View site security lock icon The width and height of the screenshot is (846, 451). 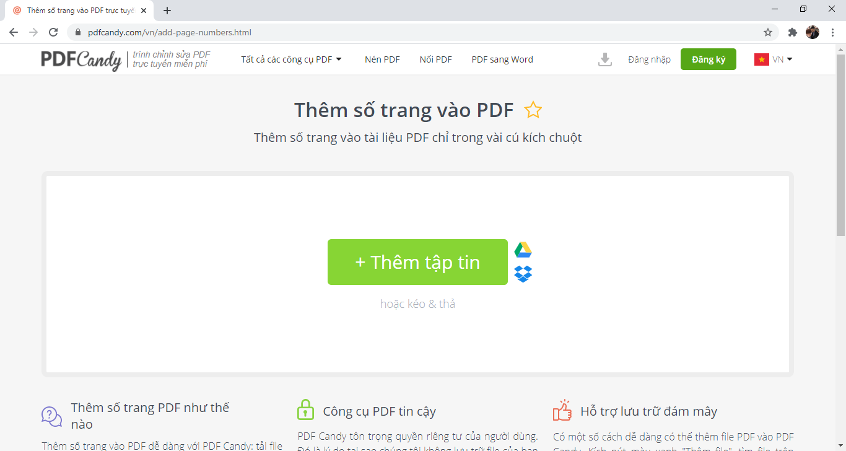[78, 32]
